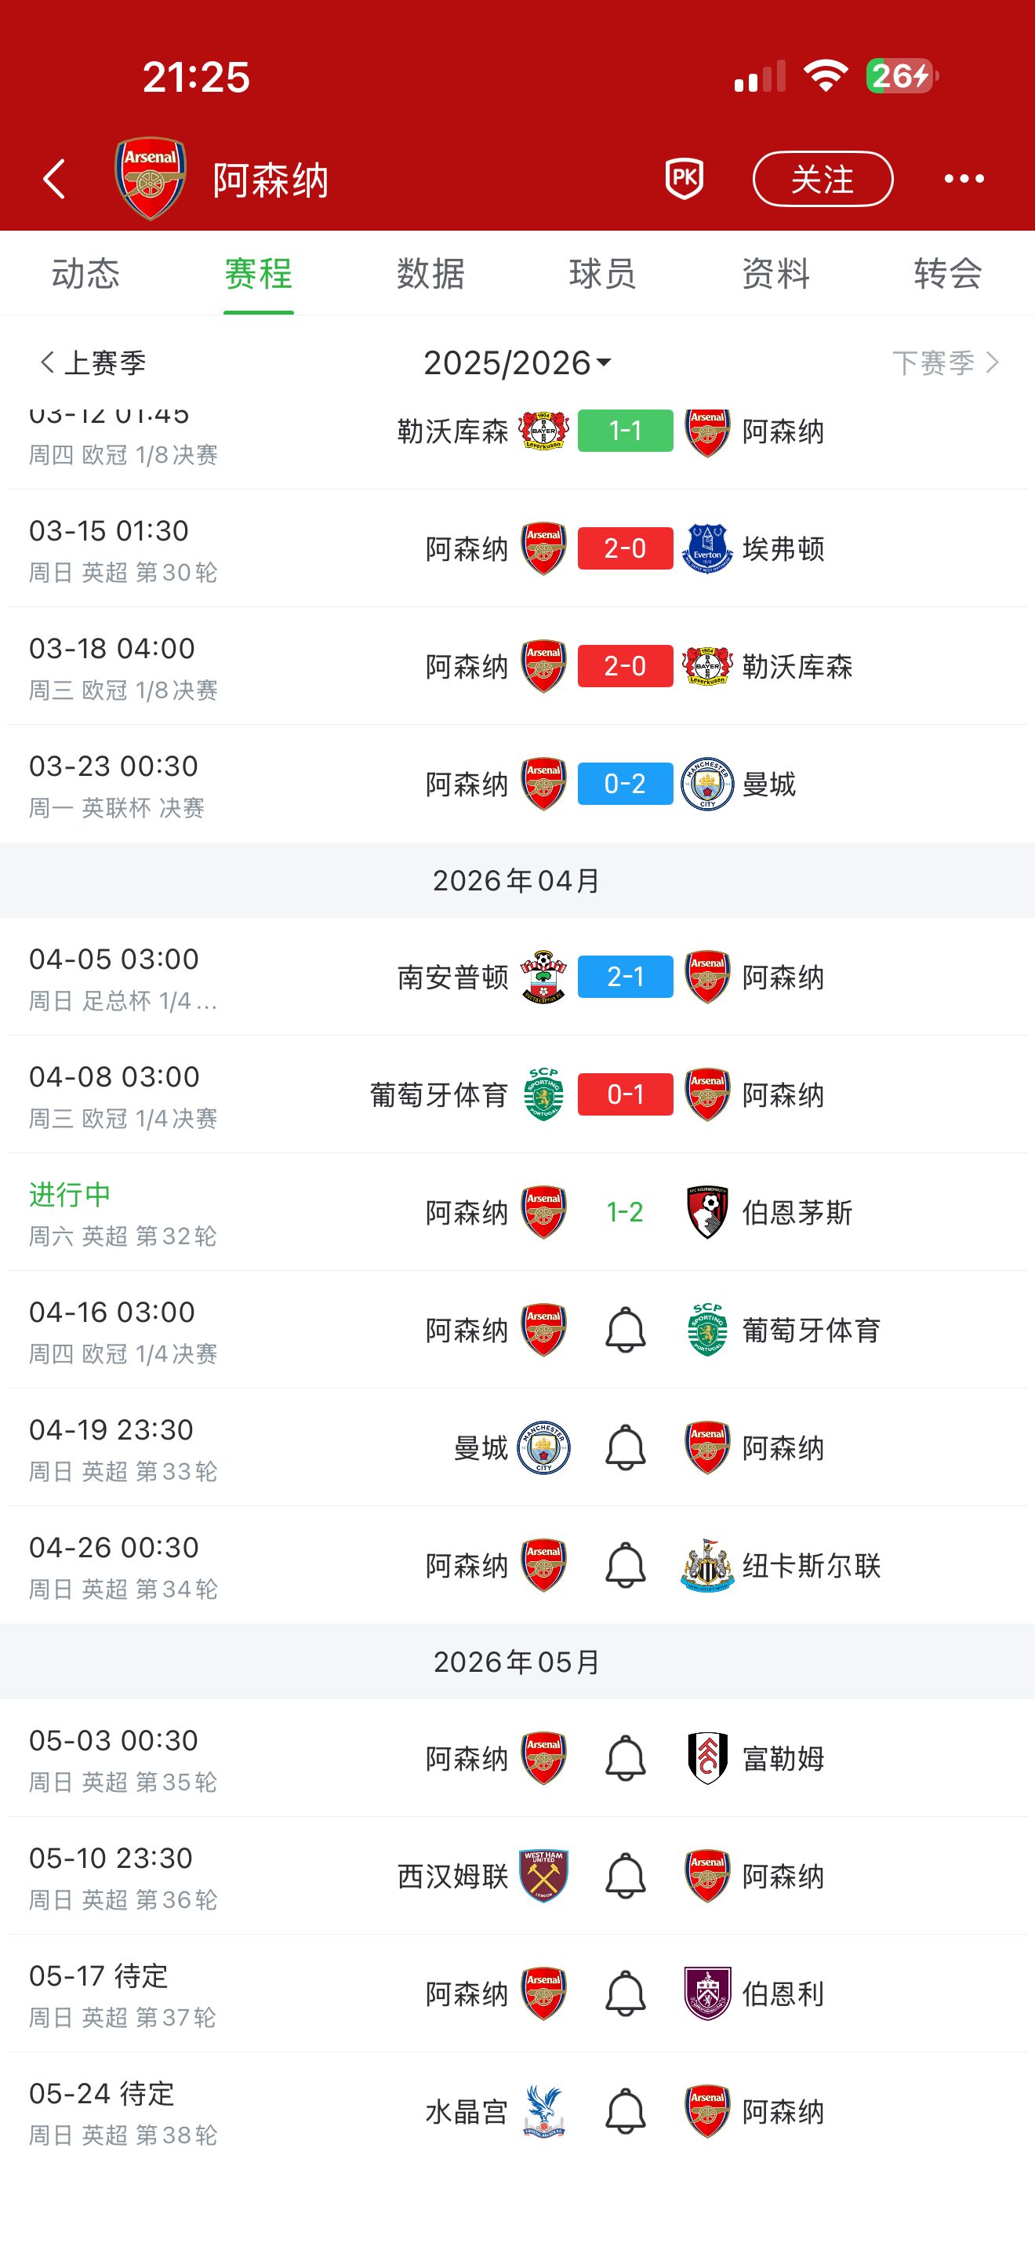The height and width of the screenshot is (2250, 1035).
Task: Tap the Arsenal crest in the header
Action: click(x=150, y=178)
